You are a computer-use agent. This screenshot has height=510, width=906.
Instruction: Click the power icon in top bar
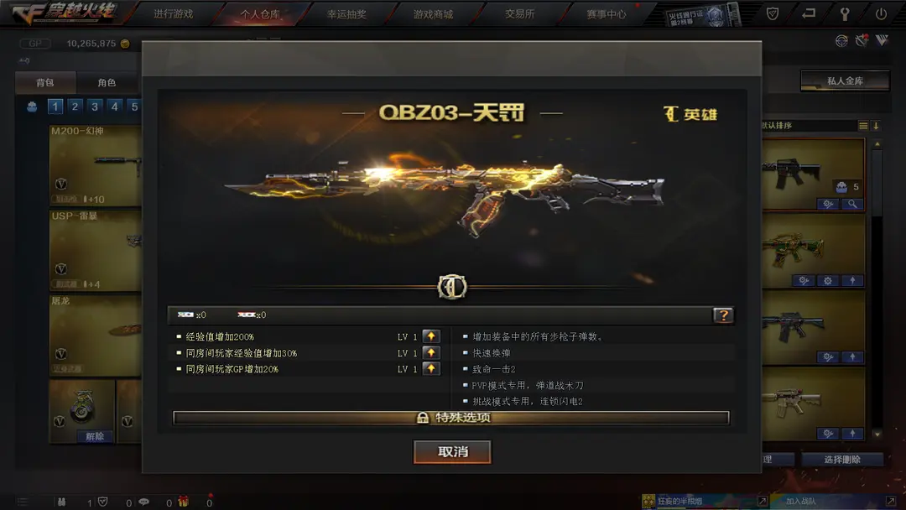(881, 13)
